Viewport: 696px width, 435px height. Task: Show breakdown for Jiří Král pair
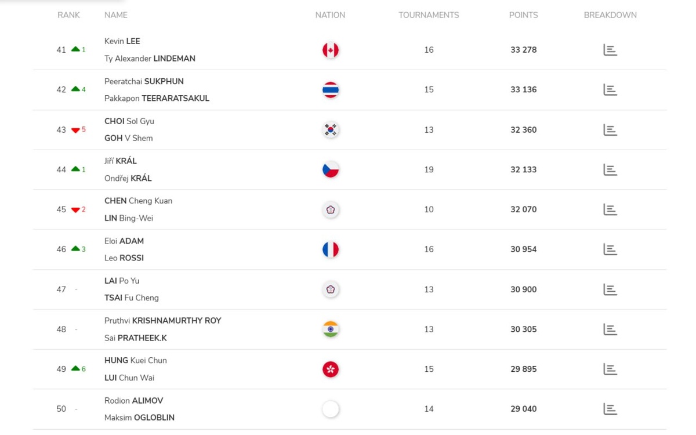click(610, 170)
